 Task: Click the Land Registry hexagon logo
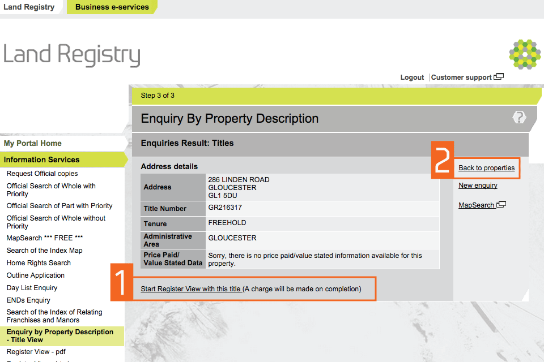click(x=524, y=54)
